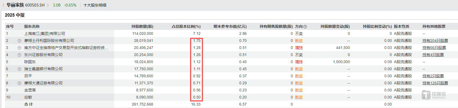Open info icon beside 东兴证券股份有限公司
This screenshot has width=458, height=108.
click(x=19, y=55)
